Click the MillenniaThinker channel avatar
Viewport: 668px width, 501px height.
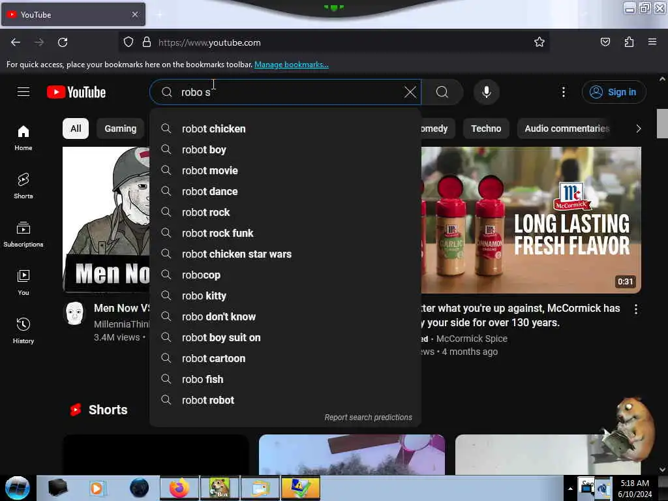tap(75, 314)
